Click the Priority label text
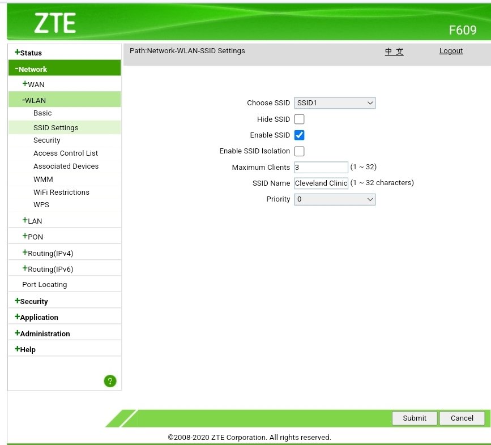Viewport: 491px width, 445px height. click(x=278, y=199)
